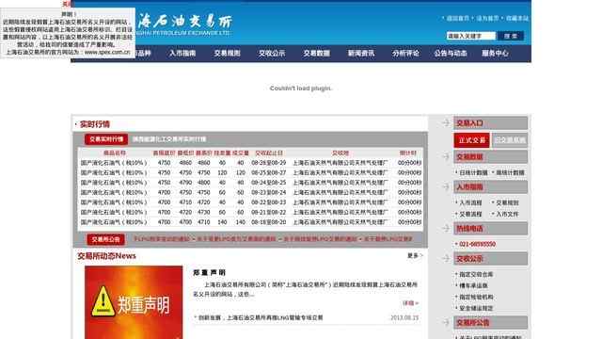This screenshot has height=339, width=602.
Task: Click the arrow icon beside 入市指南 sidebar heading
Action: point(445,186)
